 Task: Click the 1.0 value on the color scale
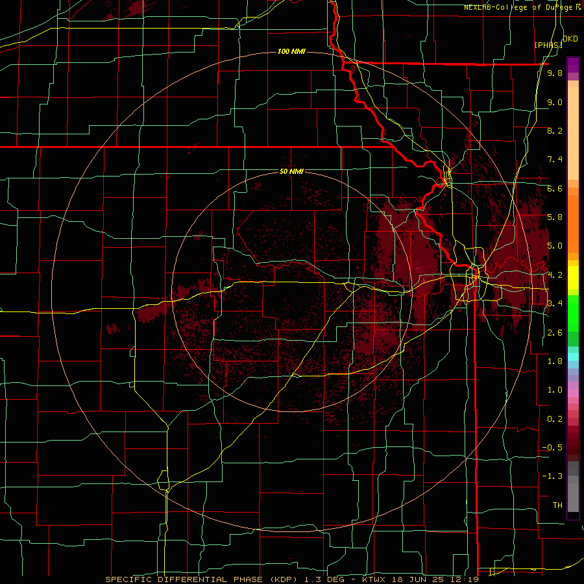(x=555, y=390)
